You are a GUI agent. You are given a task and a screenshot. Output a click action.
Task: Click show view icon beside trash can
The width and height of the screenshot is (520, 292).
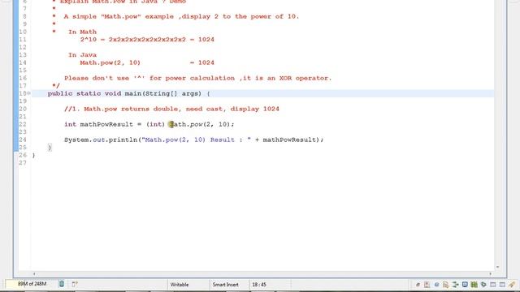(x=75, y=284)
